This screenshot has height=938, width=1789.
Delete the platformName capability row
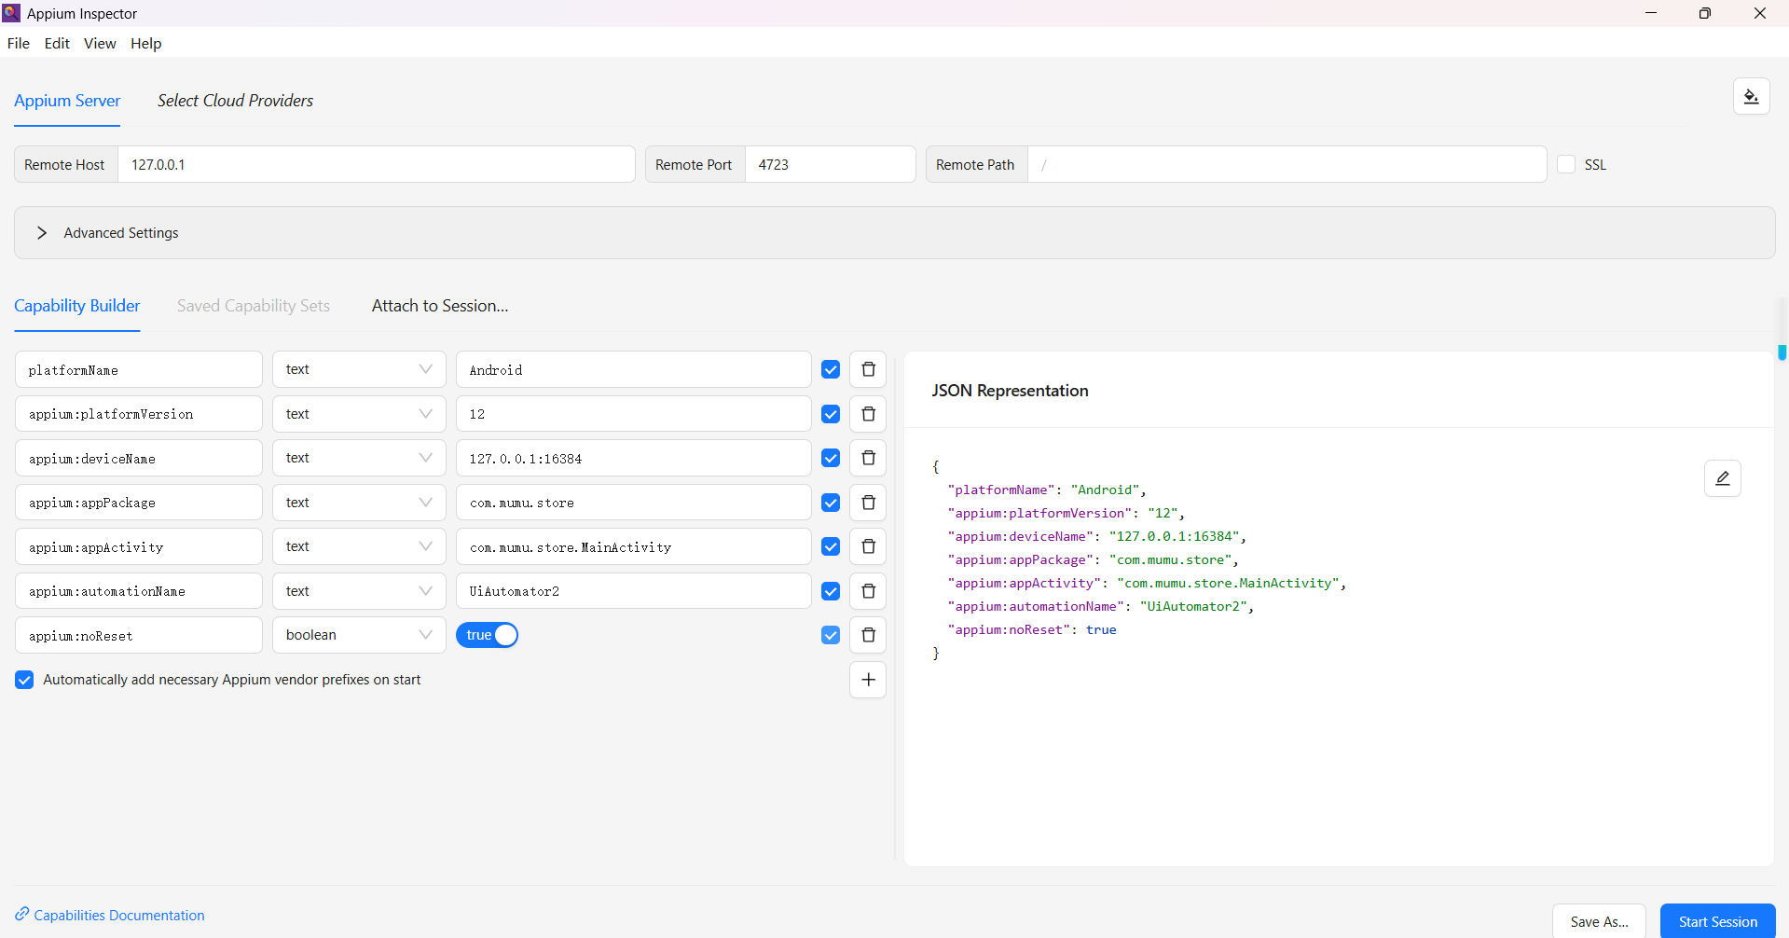(x=868, y=369)
